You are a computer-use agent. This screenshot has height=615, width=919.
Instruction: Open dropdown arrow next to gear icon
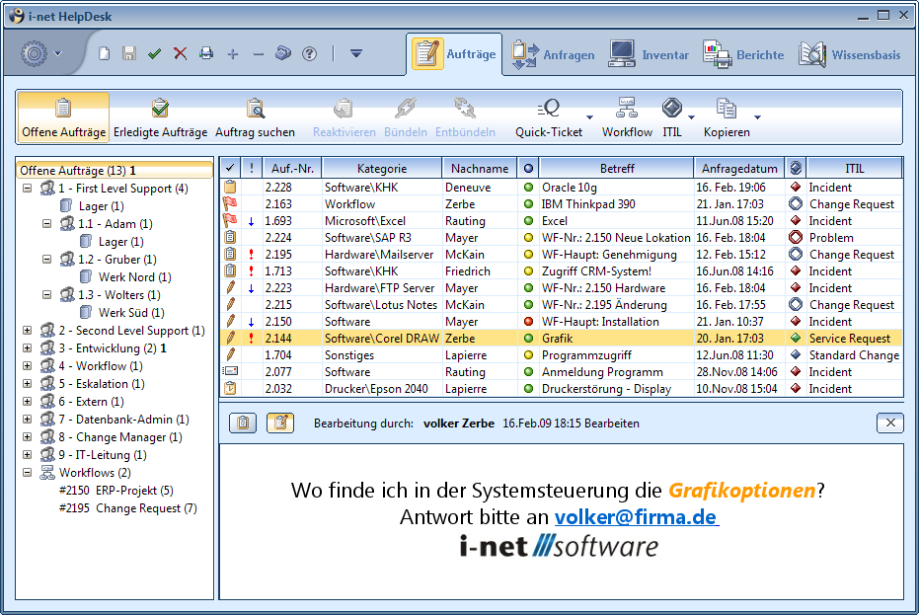57,54
